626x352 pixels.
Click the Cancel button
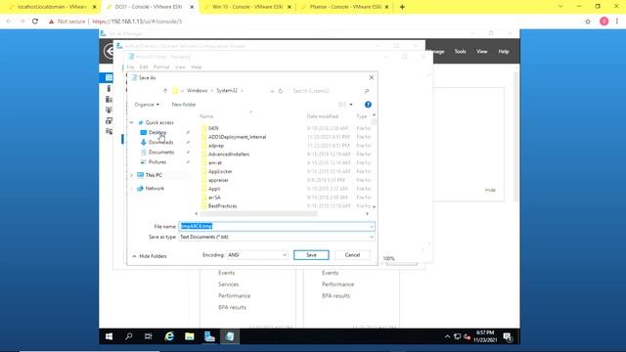[352, 255]
